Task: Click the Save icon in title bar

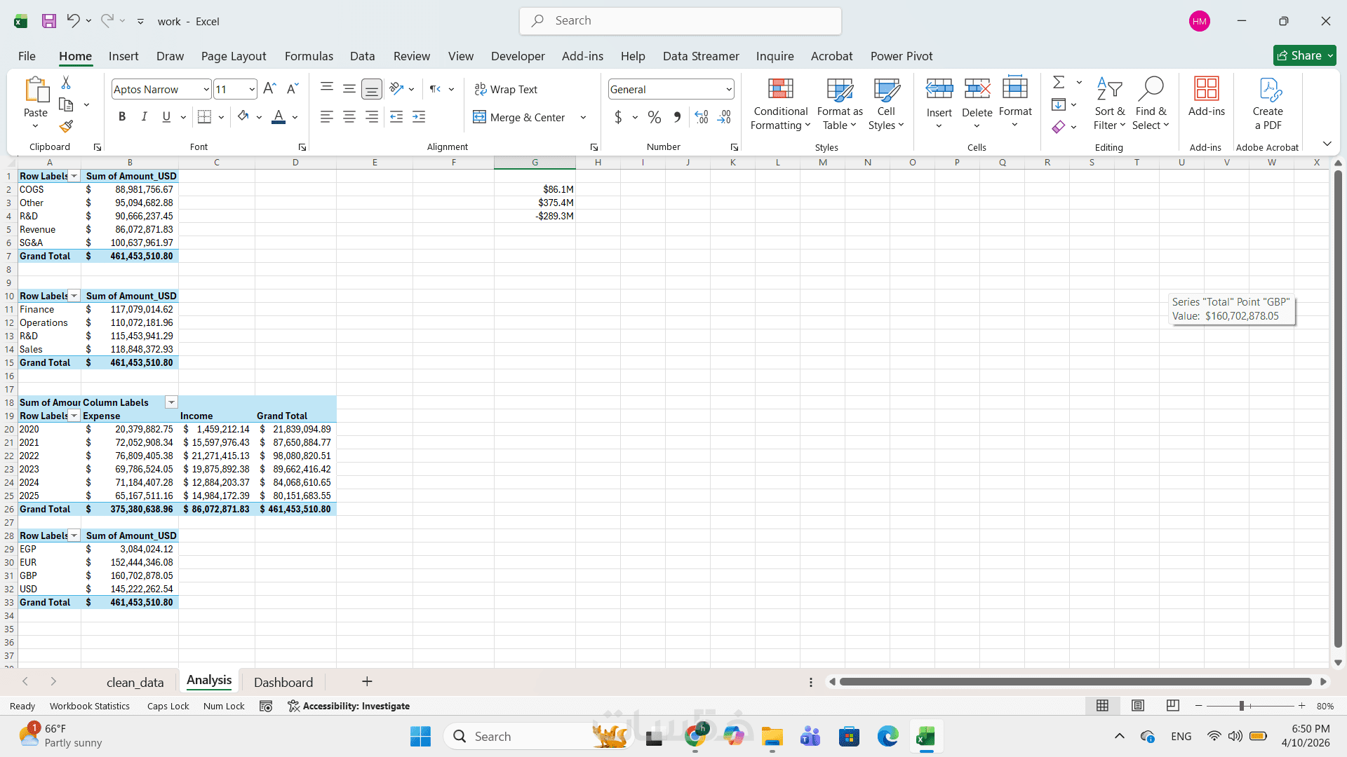Action: coord(48,21)
